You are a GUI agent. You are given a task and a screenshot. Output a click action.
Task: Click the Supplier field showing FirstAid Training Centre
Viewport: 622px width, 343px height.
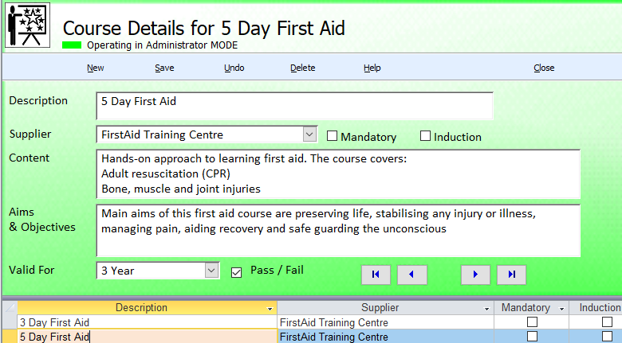click(x=200, y=134)
